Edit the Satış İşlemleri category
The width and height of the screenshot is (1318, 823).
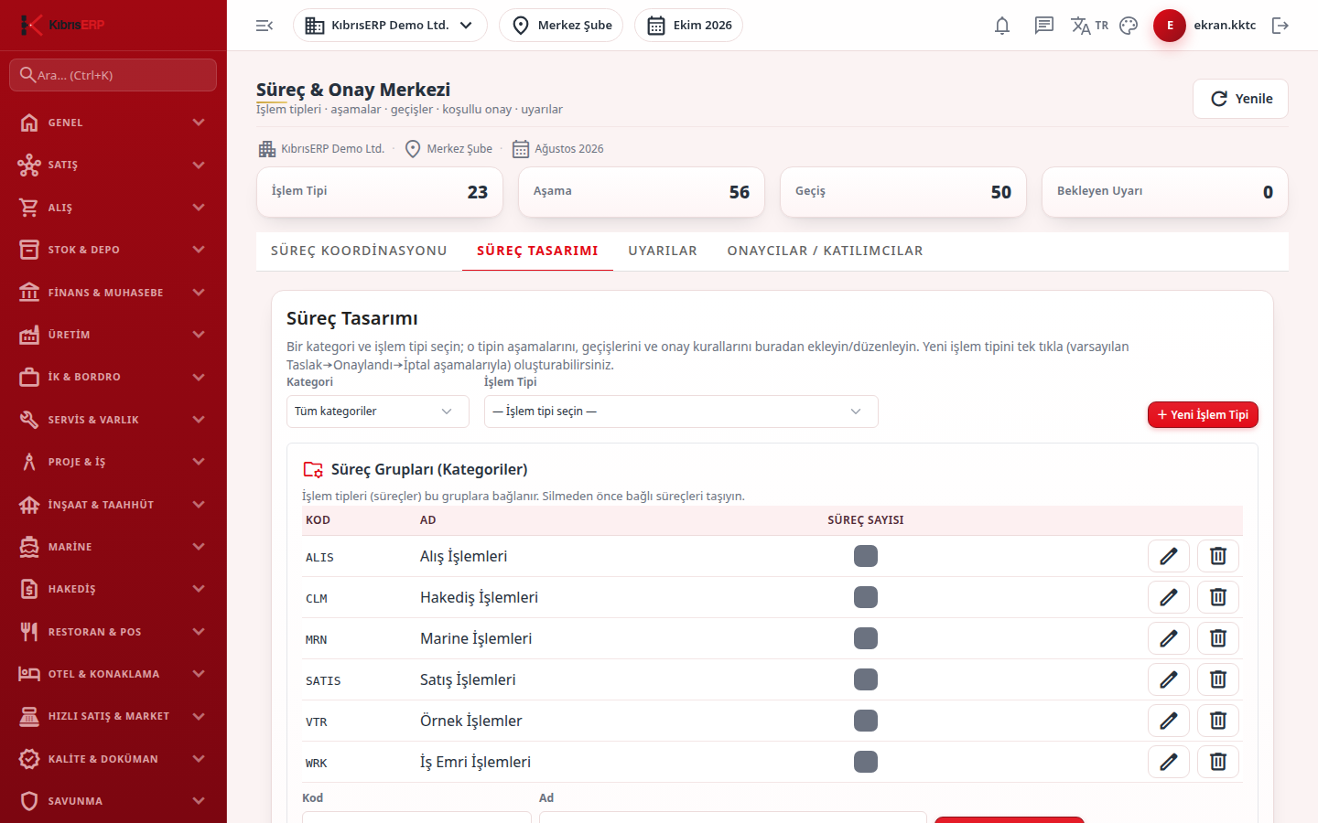1169,679
